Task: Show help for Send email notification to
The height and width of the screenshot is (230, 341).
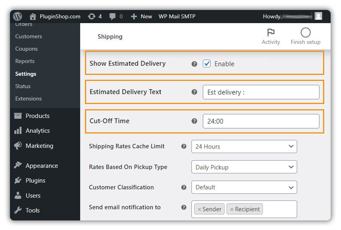Action: point(184,207)
